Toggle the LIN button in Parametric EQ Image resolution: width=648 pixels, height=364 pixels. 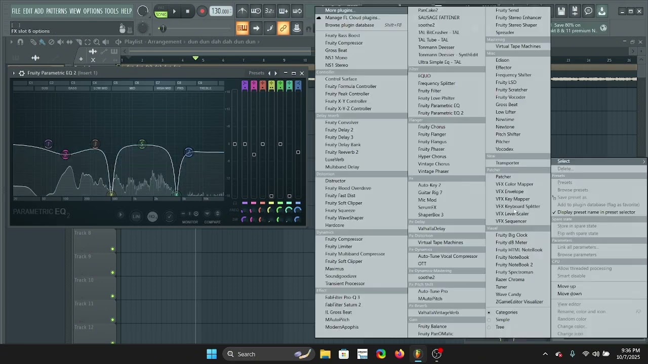tap(136, 216)
